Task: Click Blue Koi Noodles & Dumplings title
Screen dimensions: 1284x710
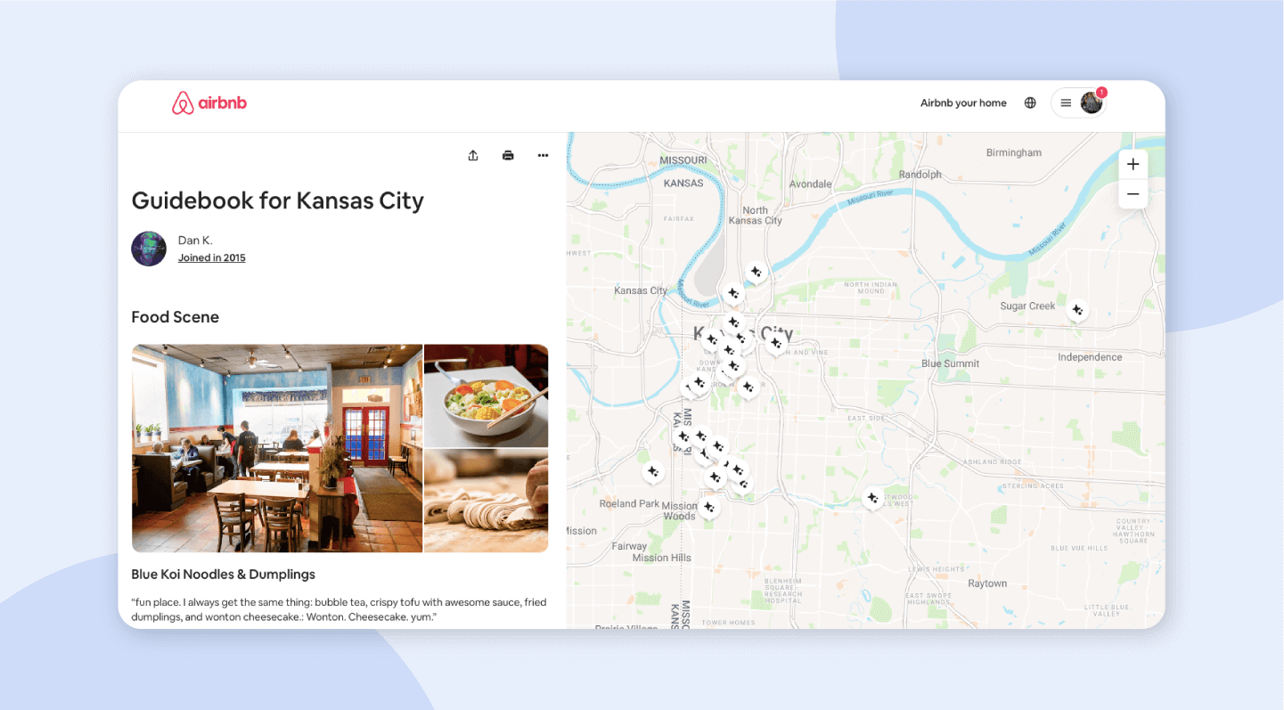Action: 223,575
